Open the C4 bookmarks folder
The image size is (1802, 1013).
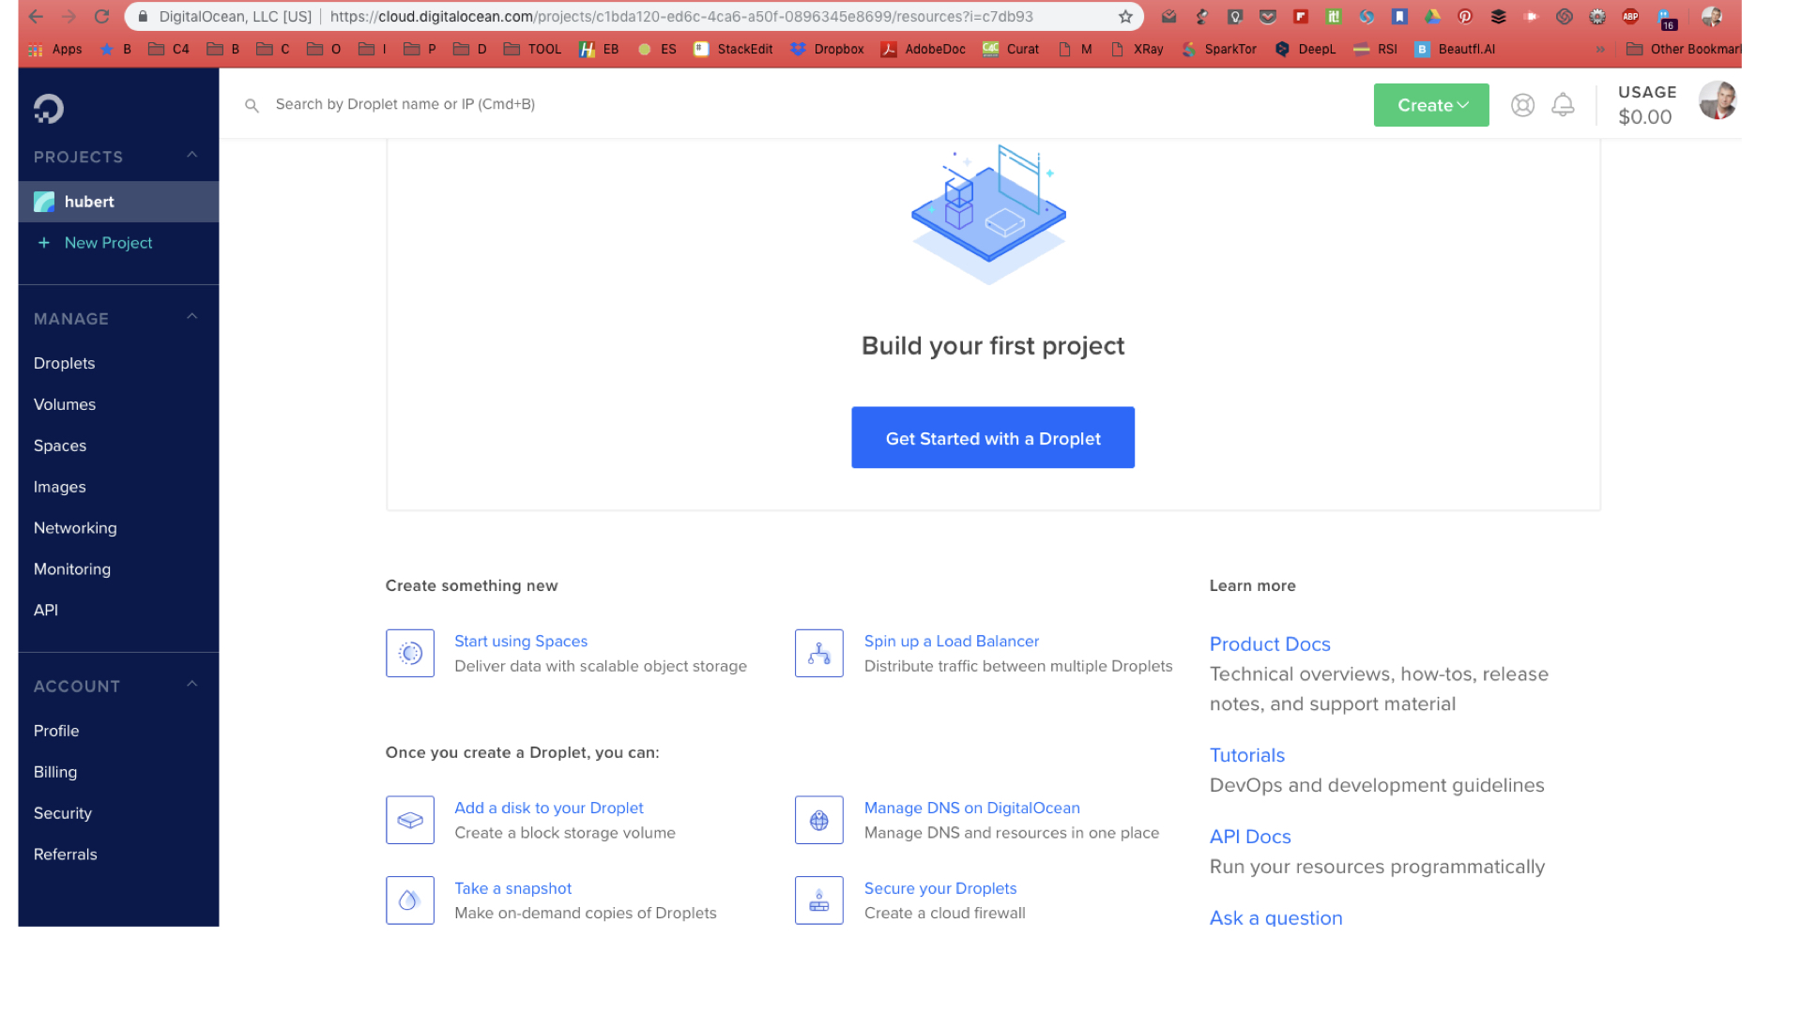[x=169, y=49]
